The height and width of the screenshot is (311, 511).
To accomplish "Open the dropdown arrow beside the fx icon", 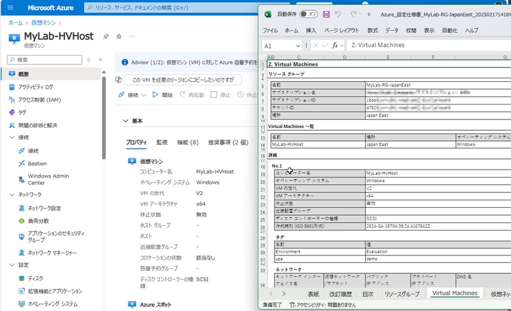I will [342, 46].
